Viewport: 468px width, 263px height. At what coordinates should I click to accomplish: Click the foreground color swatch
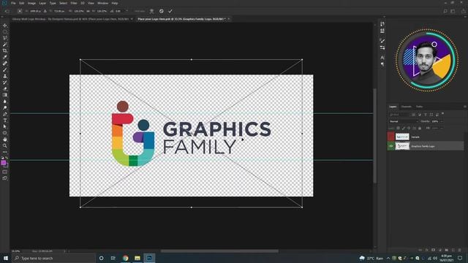click(3, 162)
